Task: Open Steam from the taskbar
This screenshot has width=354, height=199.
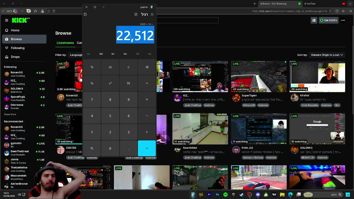Action: coord(241,195)
